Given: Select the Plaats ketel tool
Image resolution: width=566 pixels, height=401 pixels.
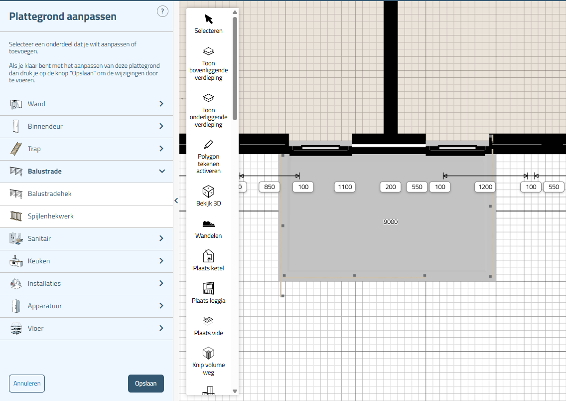Looking at the screenshot, I should point(208,256).
